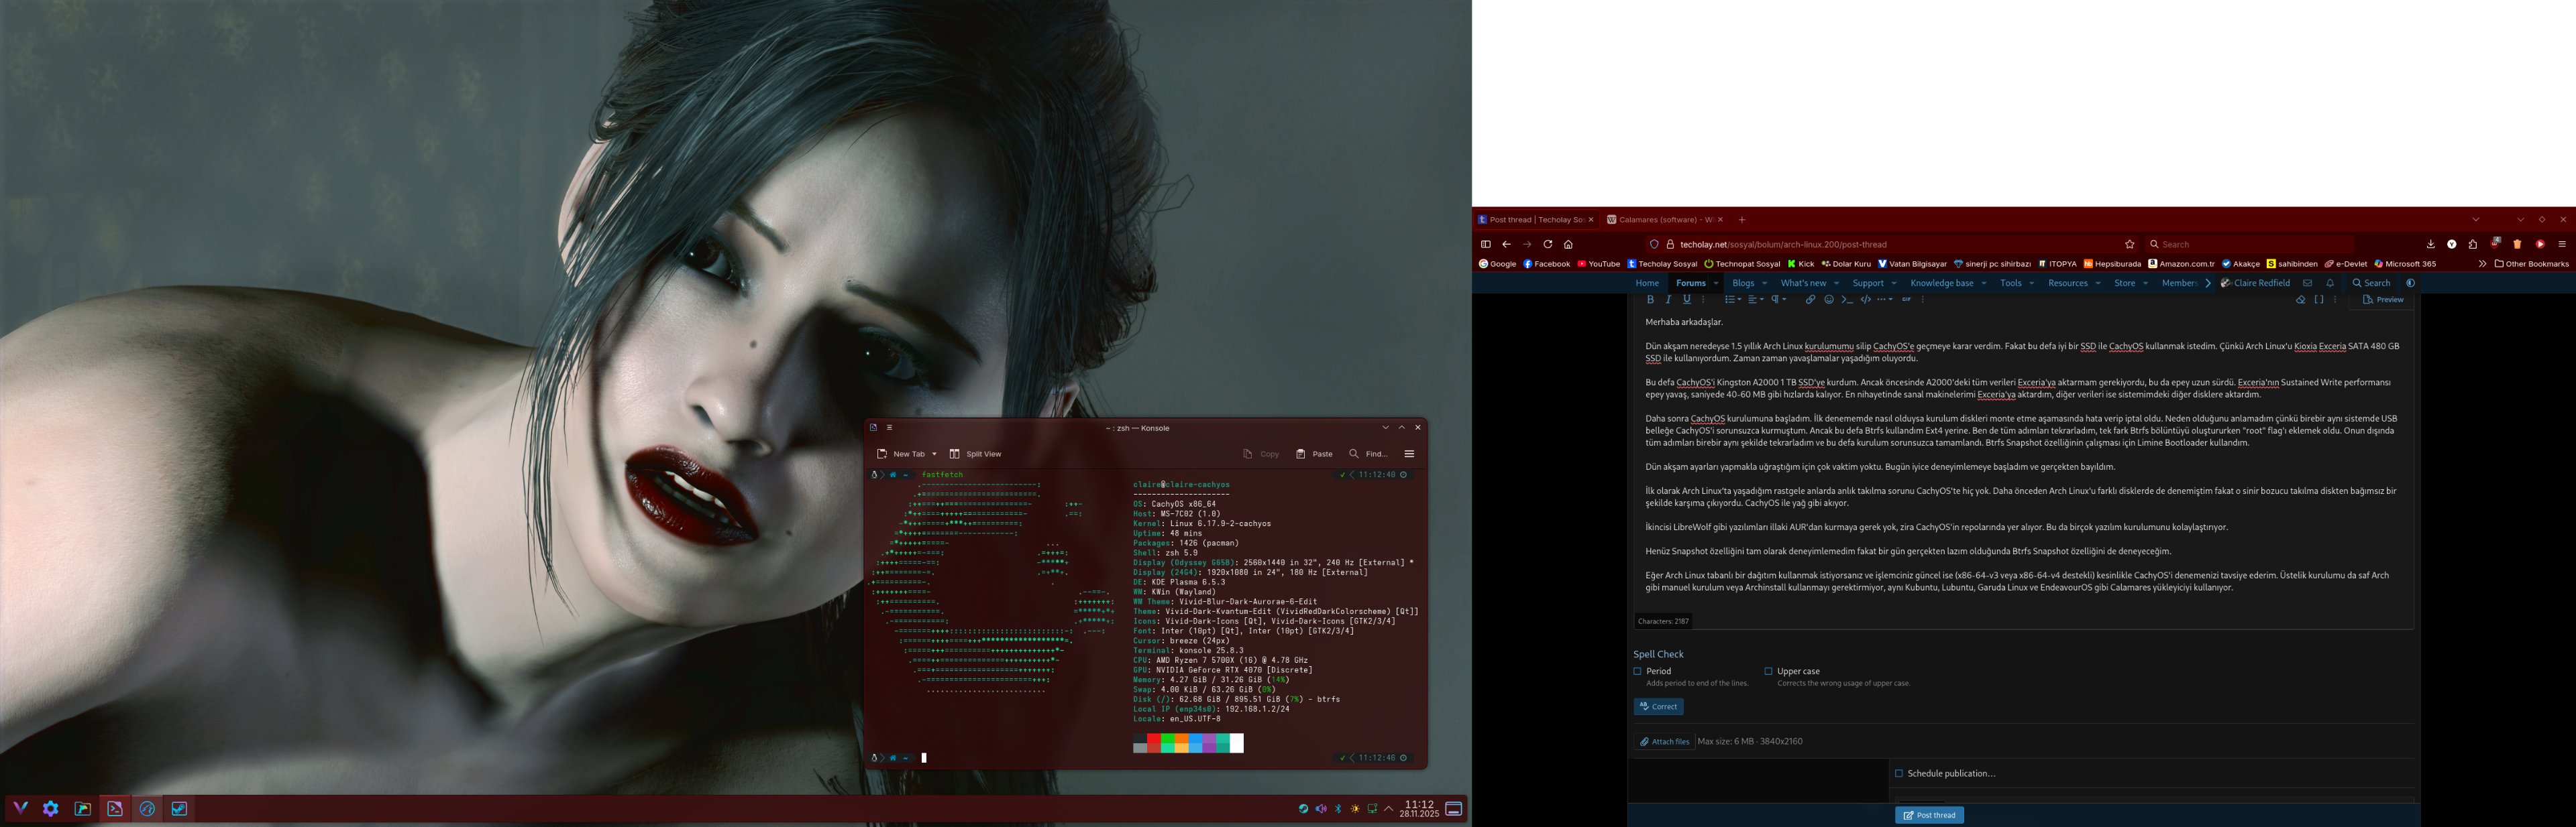2576x827 pixels.
Task: Click the Preview button in editor
Action: pos(2384,300)
